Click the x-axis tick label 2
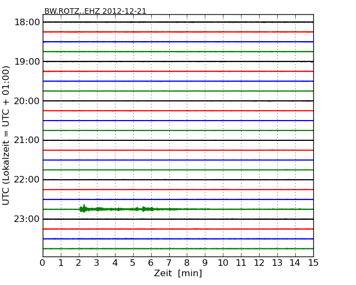 [x=79, y=263]
